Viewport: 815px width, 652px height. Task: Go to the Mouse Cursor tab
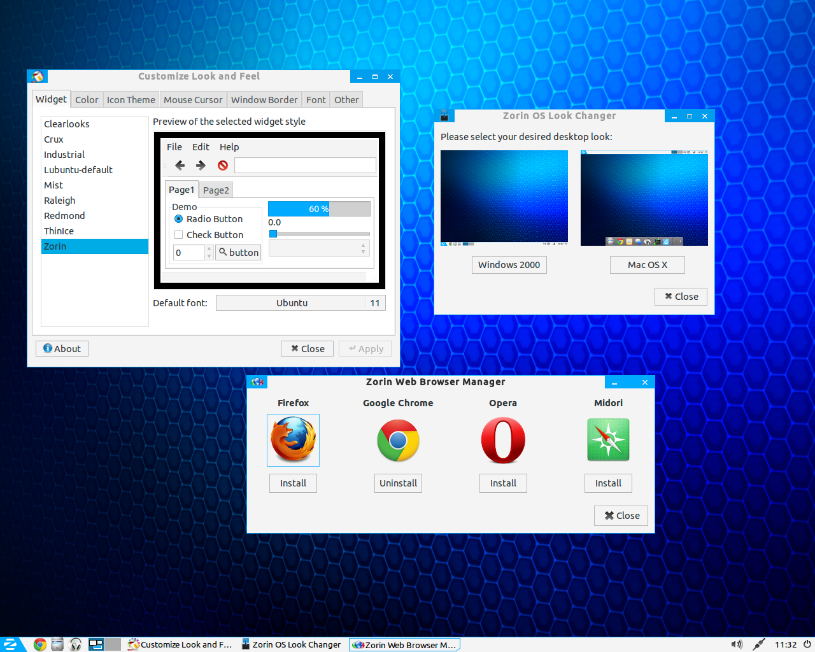coord(193,100)
